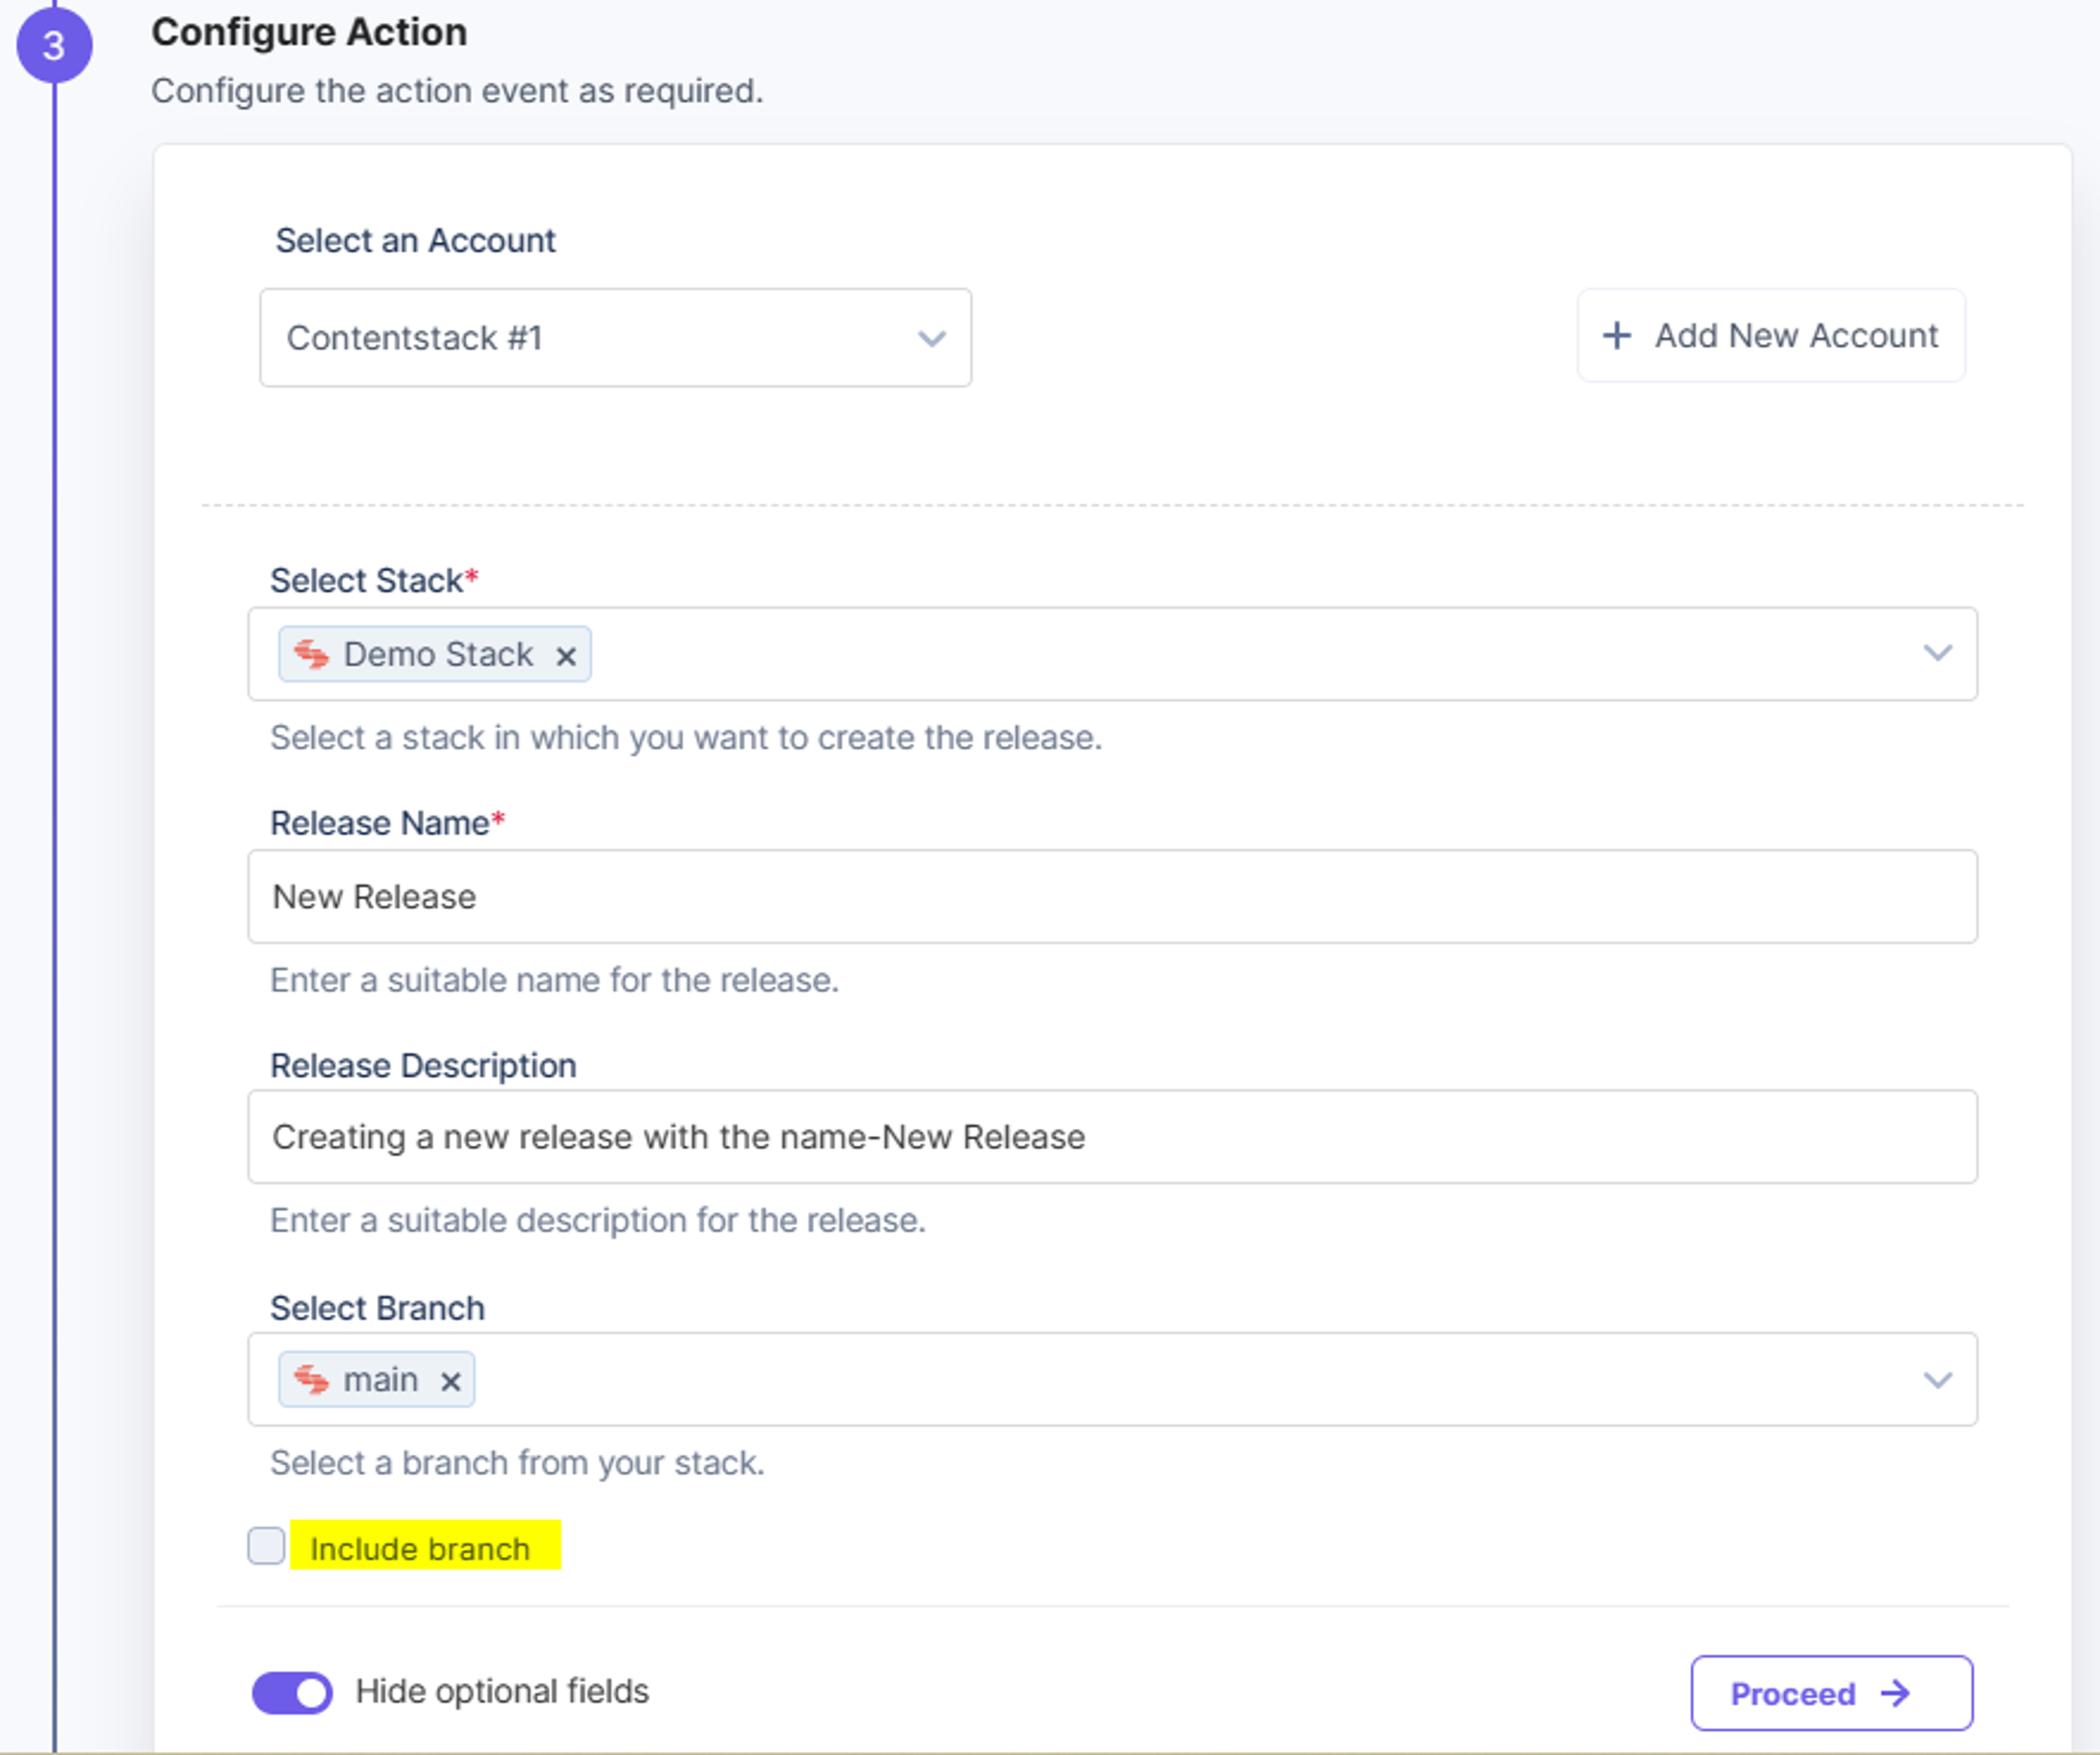Click the Contentstack logo on Demo Stack tag

[x=311, y=654]
